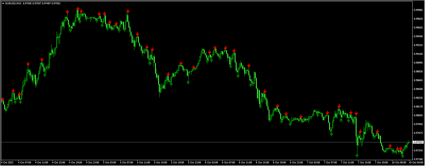Click the 6 Oct 15:00 time label
This screenshot has height=166, width=425.
click(262, 163)
